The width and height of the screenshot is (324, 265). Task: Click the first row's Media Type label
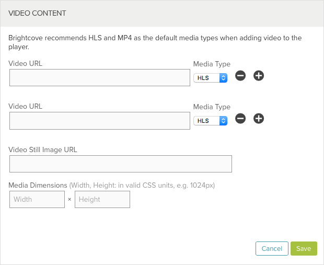pos(212,64)
